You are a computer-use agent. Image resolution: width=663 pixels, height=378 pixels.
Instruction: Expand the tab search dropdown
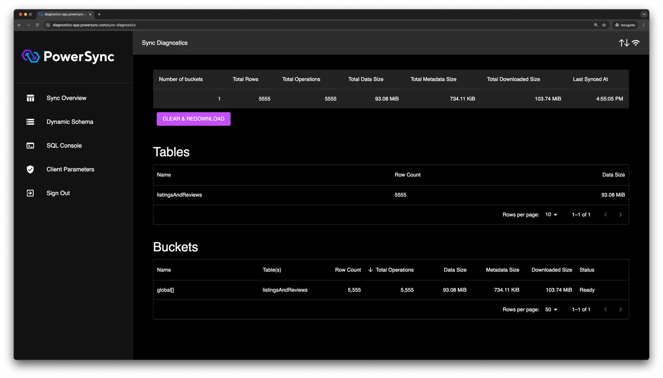[x=644, y=14]
